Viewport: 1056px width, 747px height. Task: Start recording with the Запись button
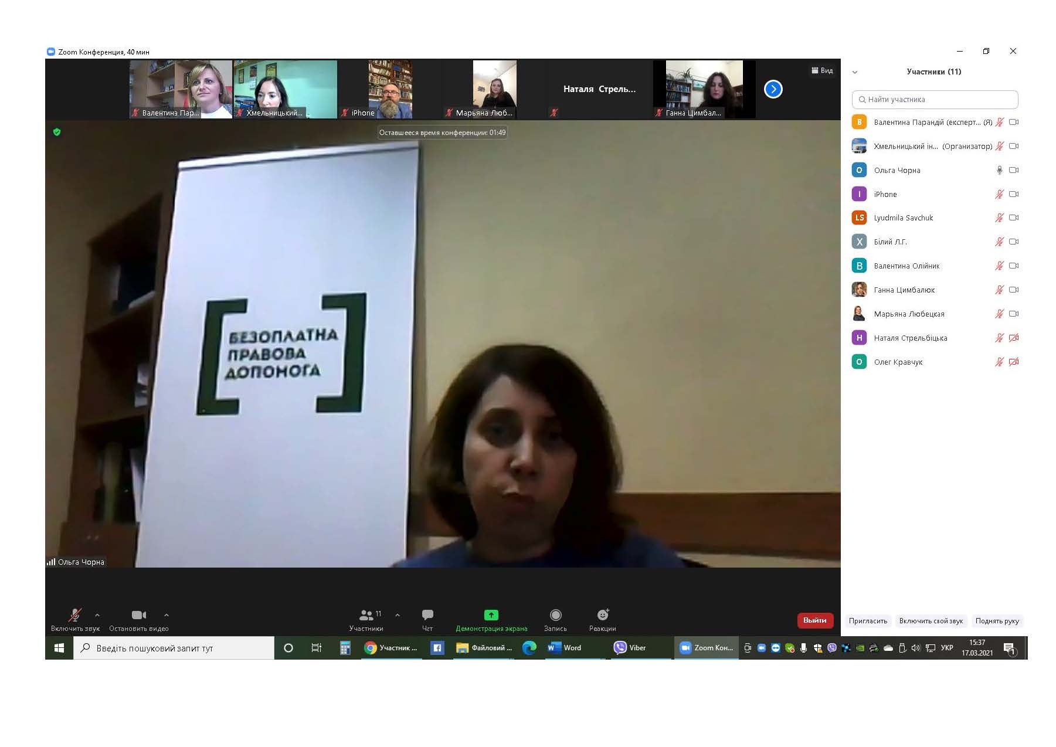click(555, 620)
